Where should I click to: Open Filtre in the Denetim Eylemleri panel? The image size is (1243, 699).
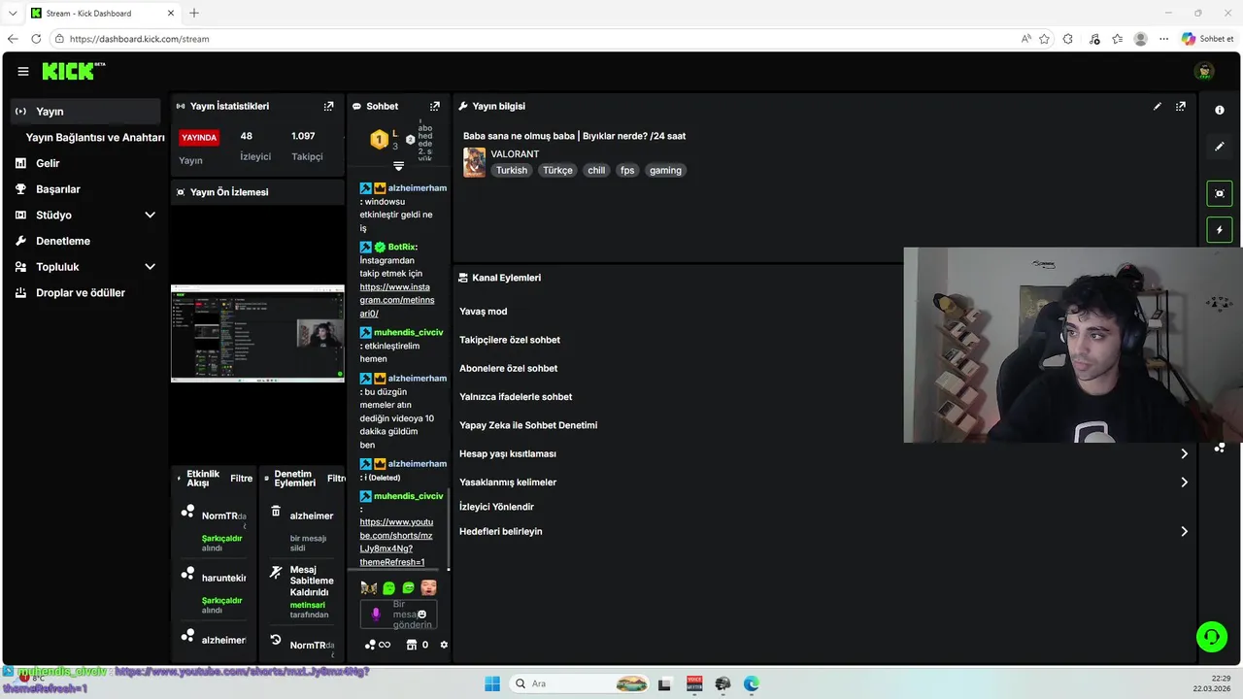click(336, 478)
